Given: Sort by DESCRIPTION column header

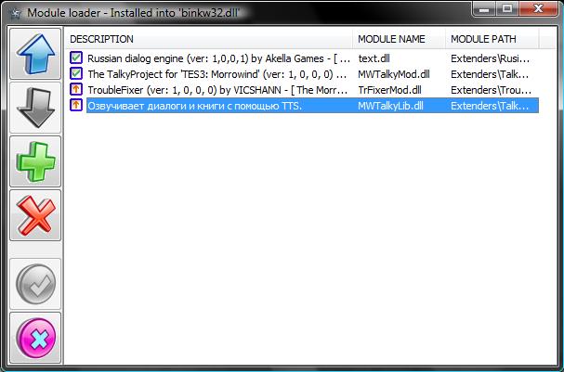Looking at the screenshot, I should [209, 39].
